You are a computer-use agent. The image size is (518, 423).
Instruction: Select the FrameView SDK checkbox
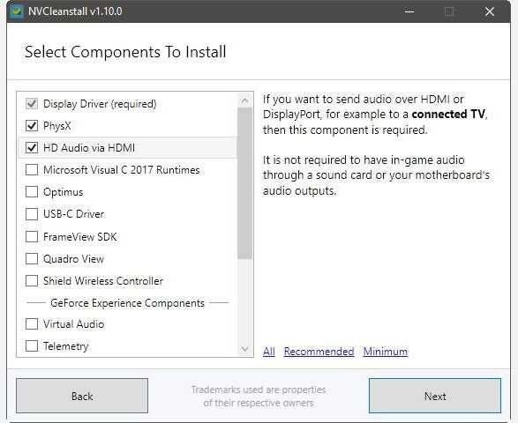(x=32, y=236)
